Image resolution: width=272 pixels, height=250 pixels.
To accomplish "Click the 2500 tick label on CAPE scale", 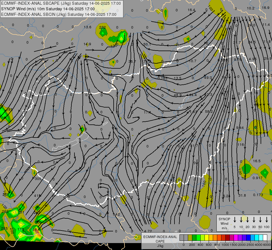I will click(250, 245).
